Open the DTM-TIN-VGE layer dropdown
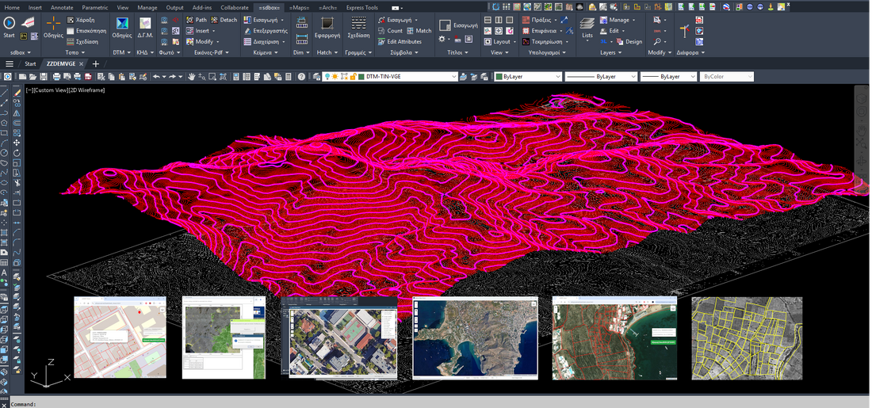The width and height of the screenshot is (872, 408). [x=453, y=77]
